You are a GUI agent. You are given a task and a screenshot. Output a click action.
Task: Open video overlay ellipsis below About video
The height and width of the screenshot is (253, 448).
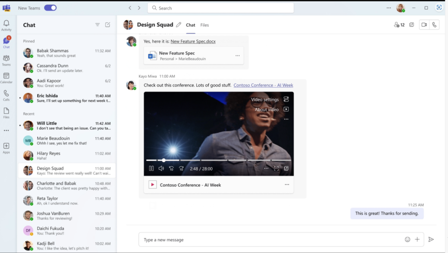286,119
